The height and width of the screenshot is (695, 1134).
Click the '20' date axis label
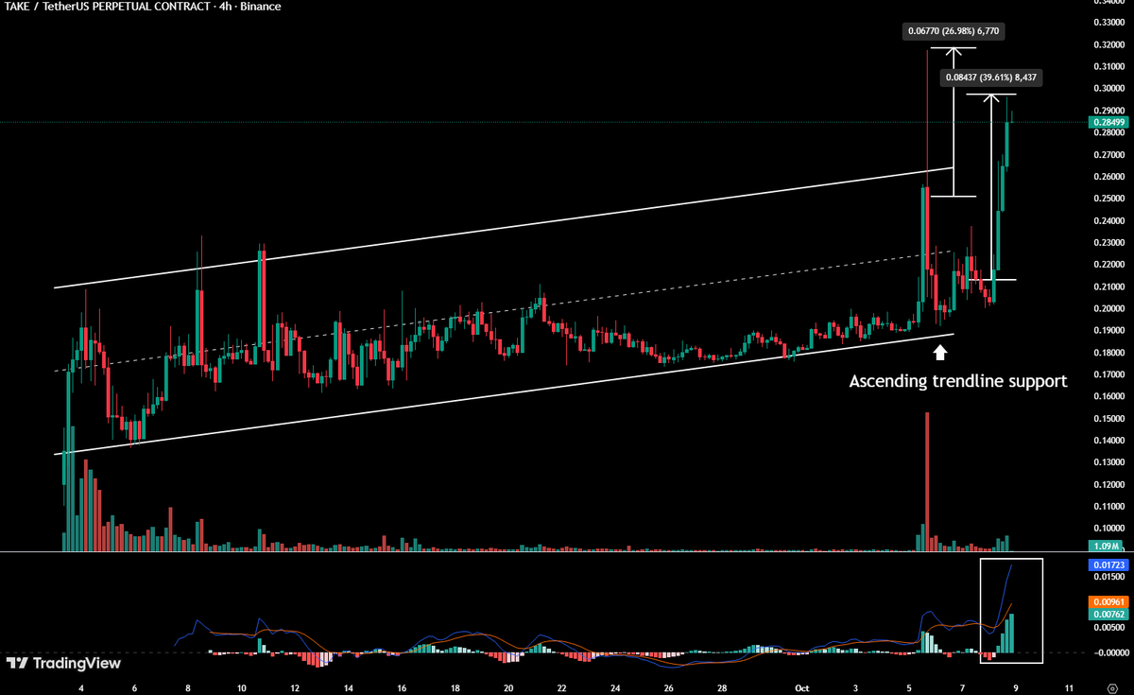click(x=508, y=687)
